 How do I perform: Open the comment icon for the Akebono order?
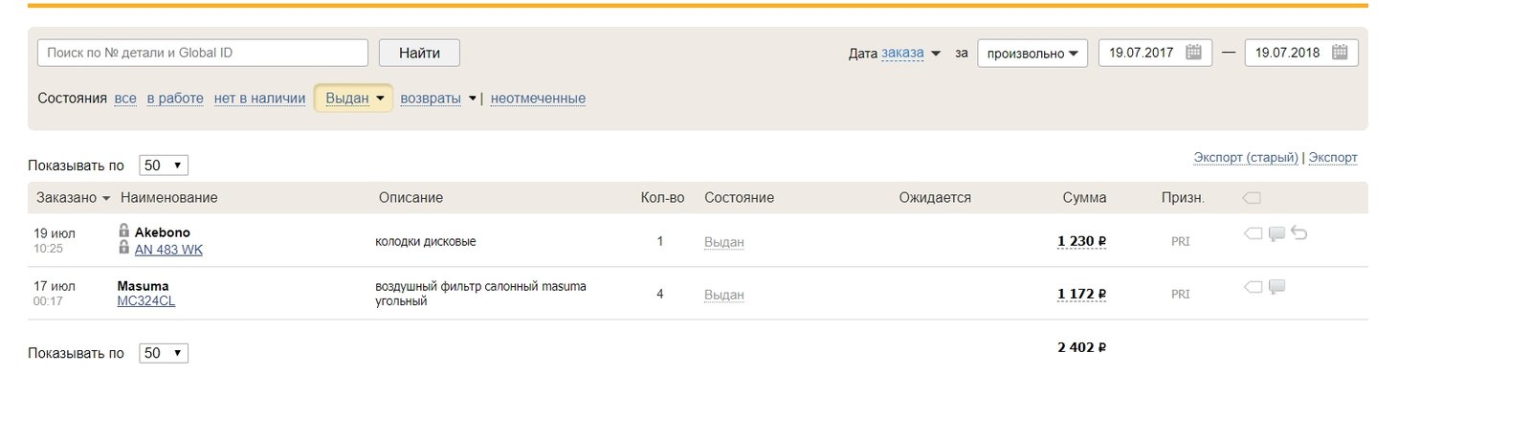click(x=1276, y=234)
